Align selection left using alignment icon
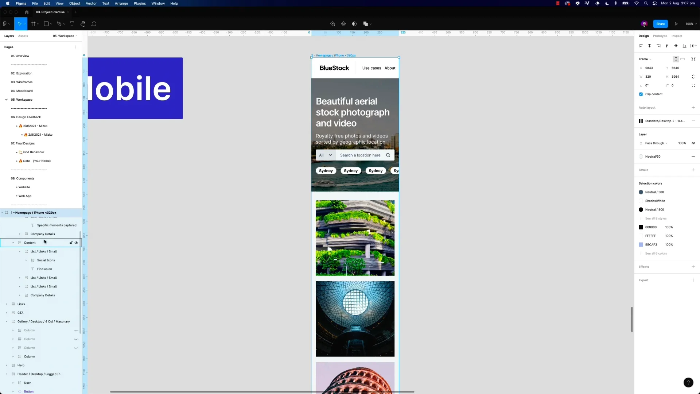The height and width of the screenshot is (394, 700). tap(641, 46)
